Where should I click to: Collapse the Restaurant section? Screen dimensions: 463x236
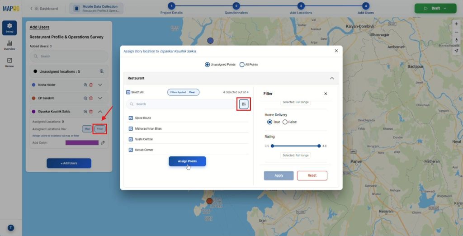[332, 78]
